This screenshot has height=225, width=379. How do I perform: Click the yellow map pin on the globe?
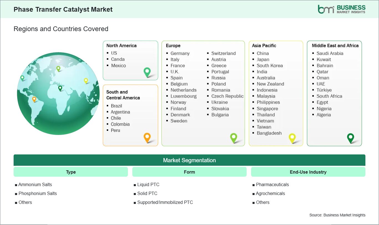[86, 80]
